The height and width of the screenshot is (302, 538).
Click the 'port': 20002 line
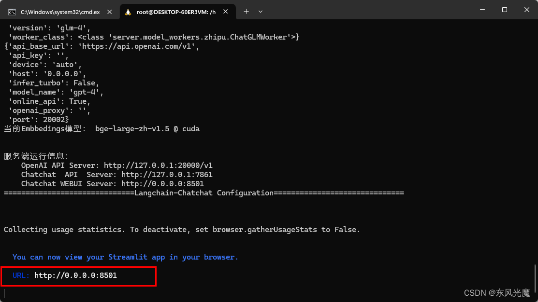pyautogui.click(x=39, y=120)
